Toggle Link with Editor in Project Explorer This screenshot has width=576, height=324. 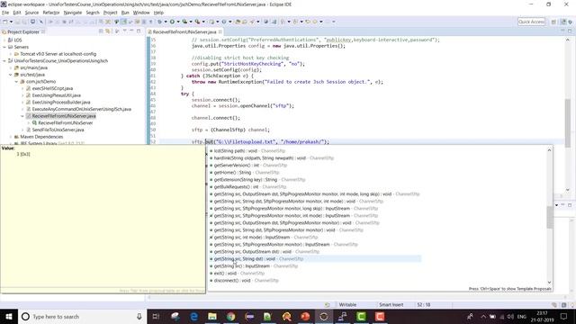click(108, 31)
